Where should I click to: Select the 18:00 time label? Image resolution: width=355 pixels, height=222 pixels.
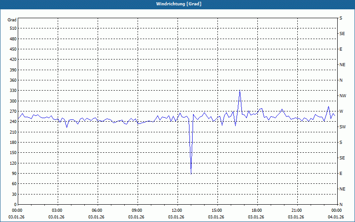coord(257,210)
